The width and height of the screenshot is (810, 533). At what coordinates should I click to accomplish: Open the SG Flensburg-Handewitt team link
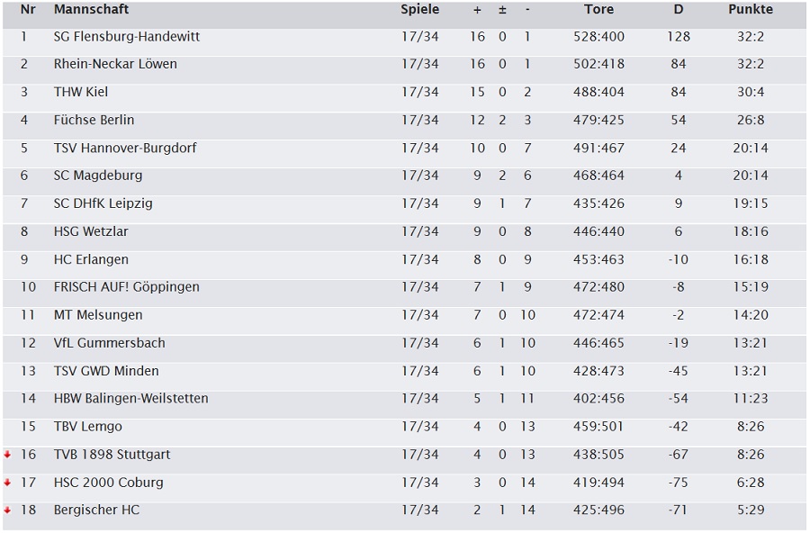[x=127, y=37]
